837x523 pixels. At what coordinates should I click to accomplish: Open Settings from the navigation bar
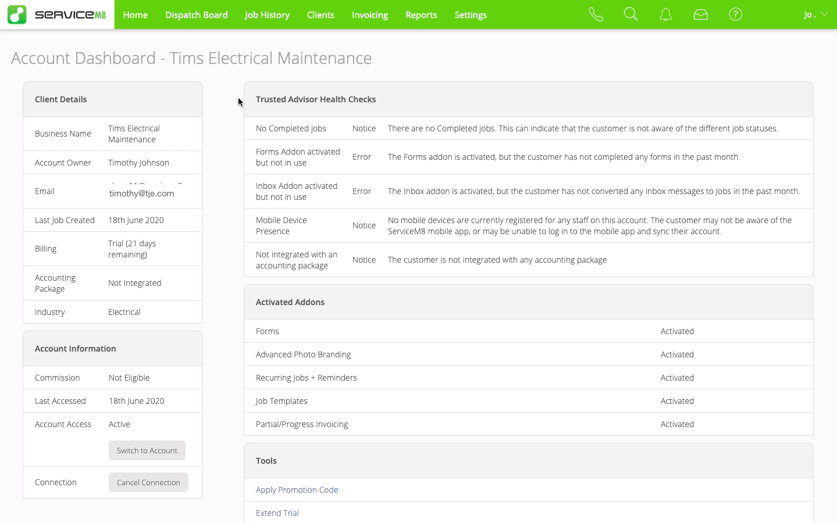pos(470,15)
